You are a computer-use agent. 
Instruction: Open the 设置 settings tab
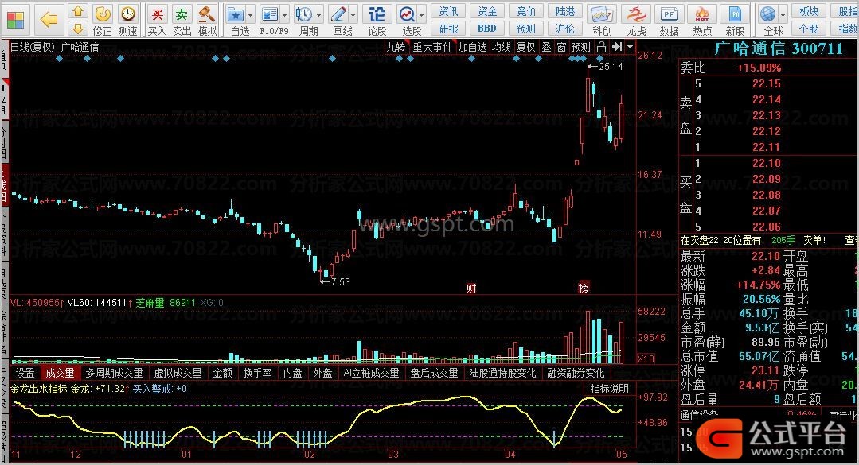pos(25,373)
